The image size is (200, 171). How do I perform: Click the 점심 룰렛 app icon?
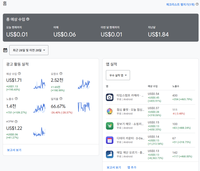pyautogui.click(x=109, y=111)
